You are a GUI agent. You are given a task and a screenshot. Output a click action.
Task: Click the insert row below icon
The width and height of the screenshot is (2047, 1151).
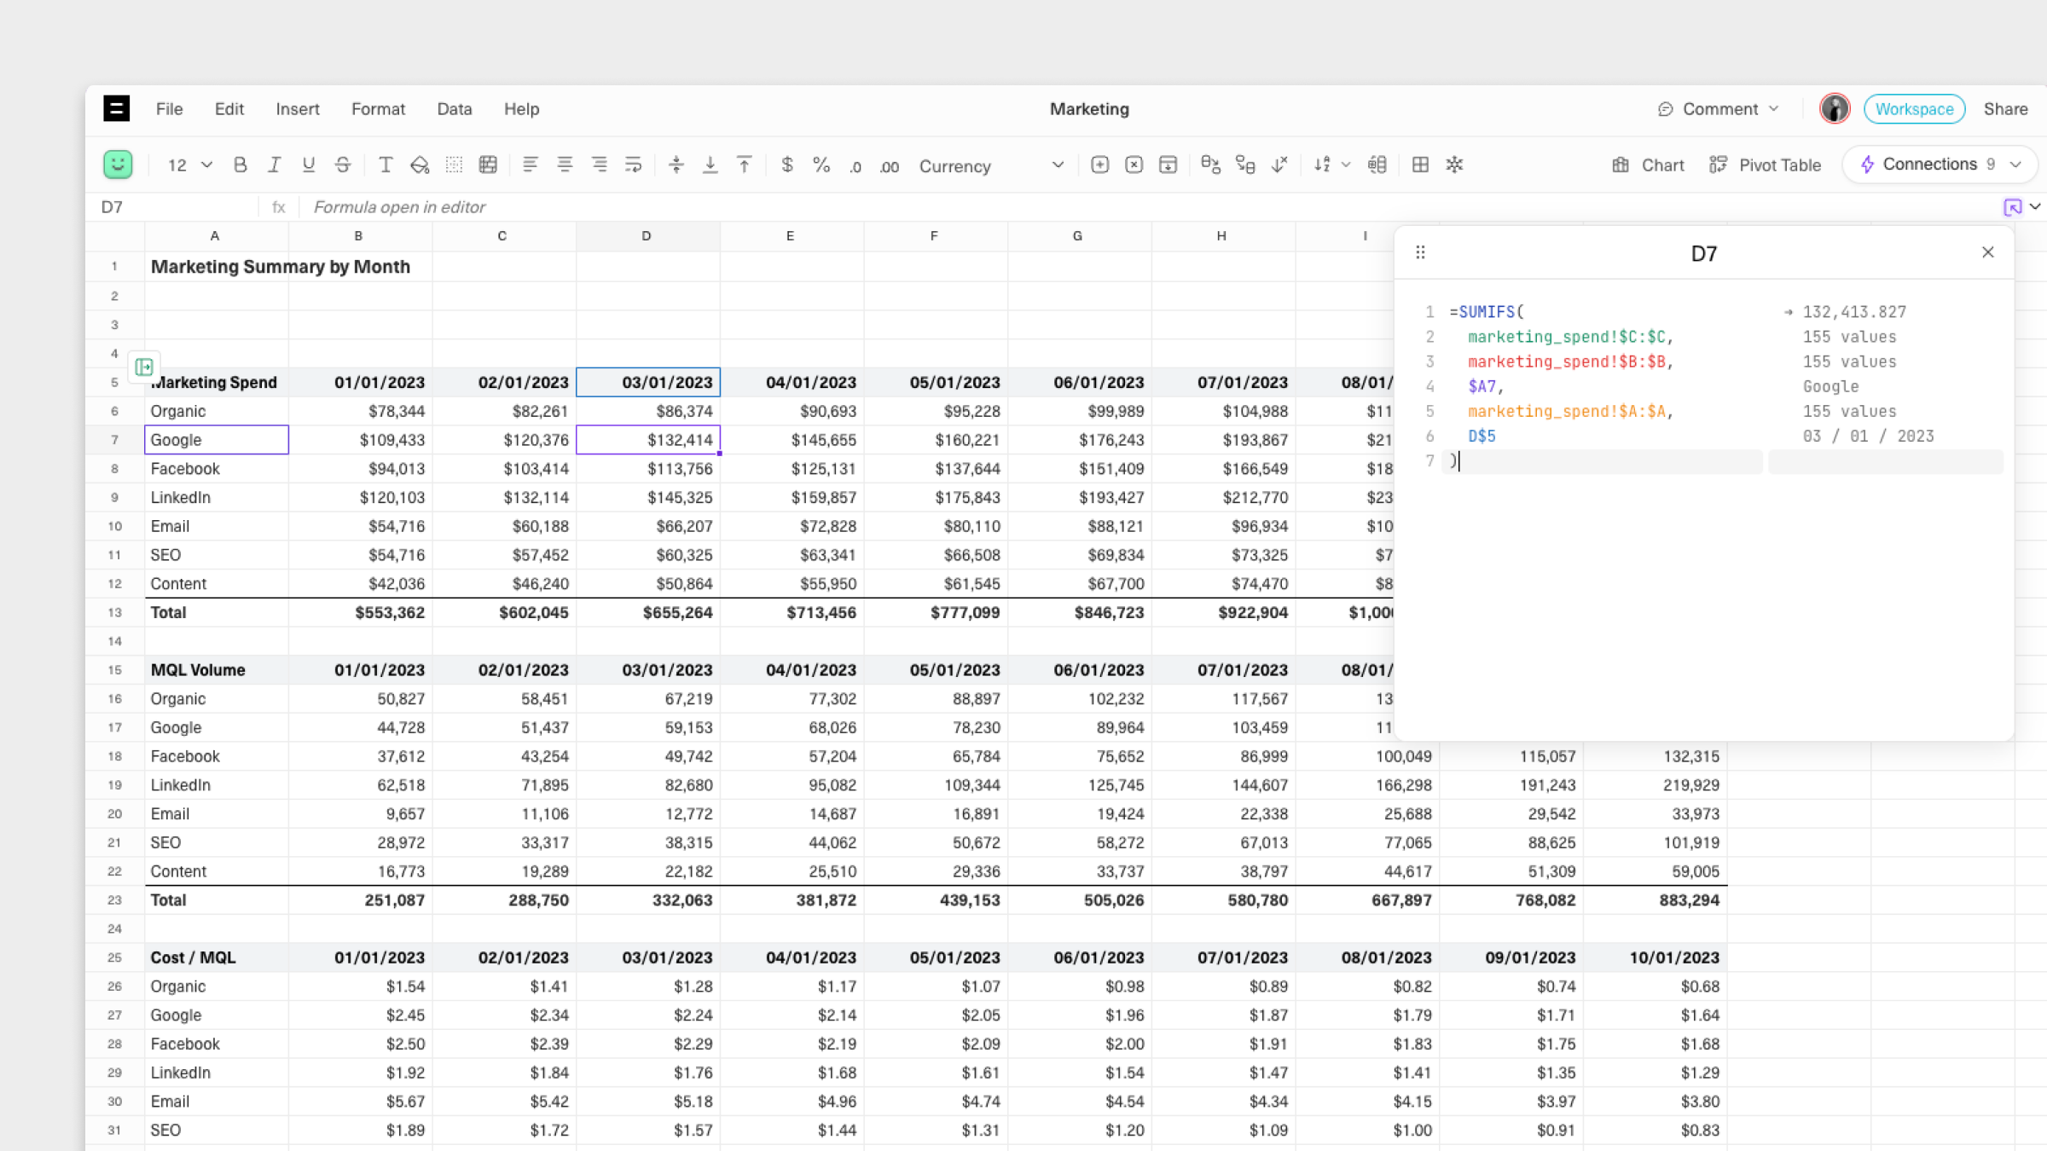click(1168, 165)
